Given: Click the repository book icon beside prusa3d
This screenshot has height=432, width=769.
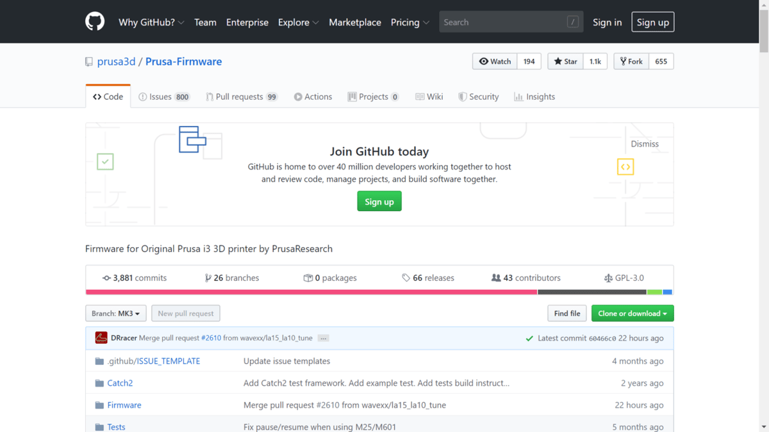Looking at the screenshot, I should (x=89, y=62).
